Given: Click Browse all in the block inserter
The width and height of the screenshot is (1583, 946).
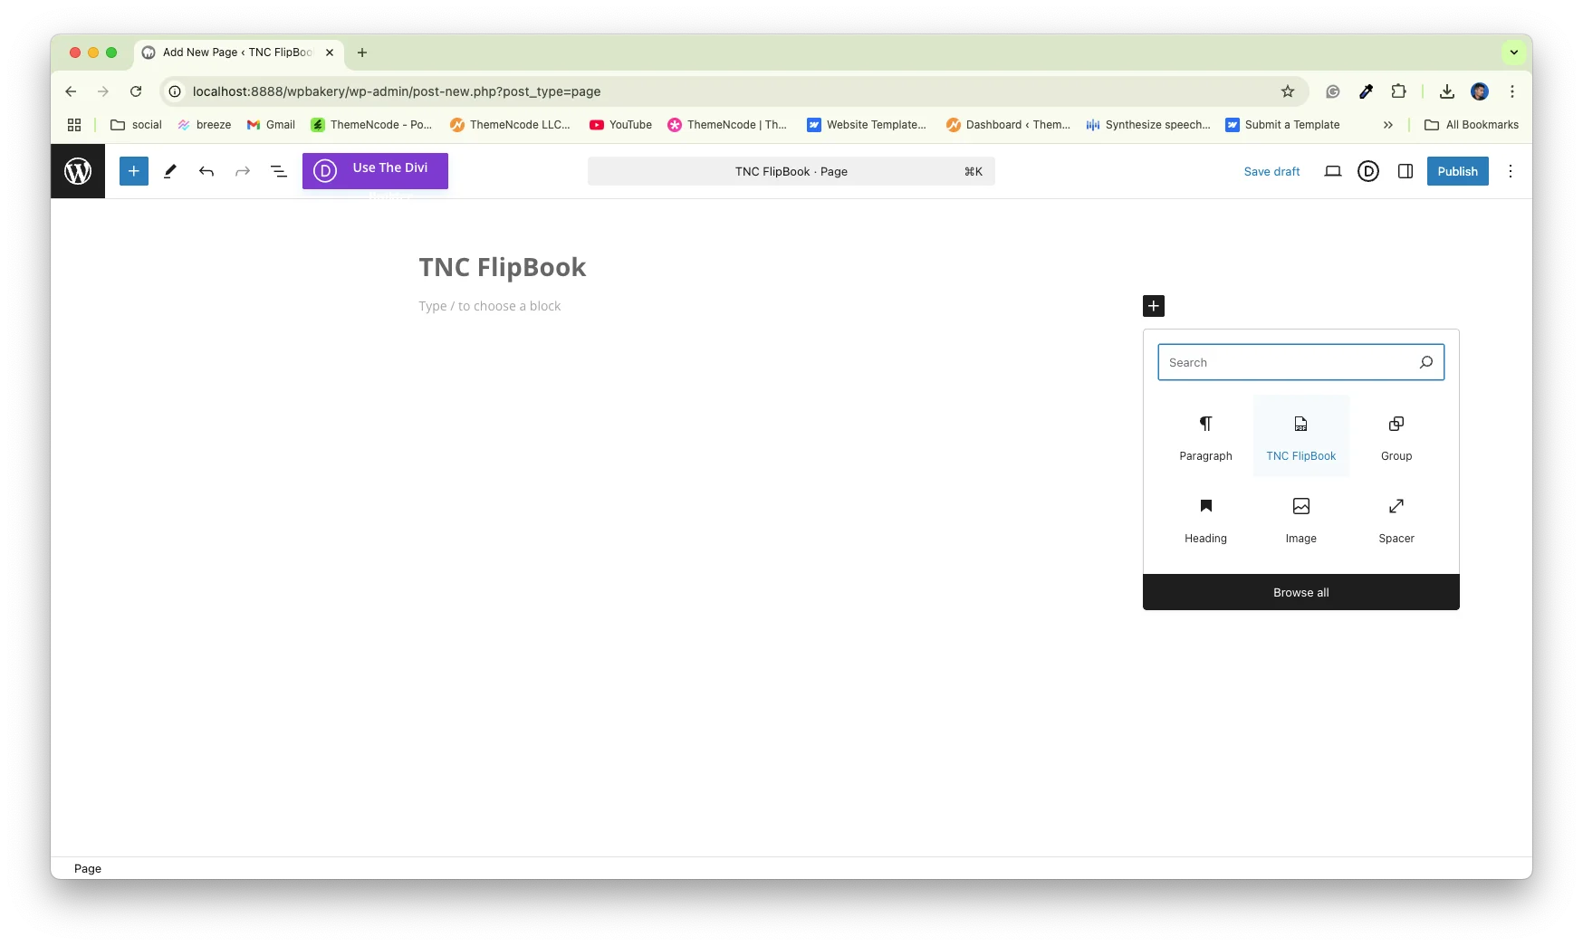Looking at the screenshot, I should [x=1300, y=592].
